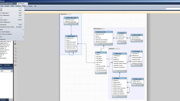Select the relationship using existing columns tool
Screen dimensions: 180x101
click(15, 65)
